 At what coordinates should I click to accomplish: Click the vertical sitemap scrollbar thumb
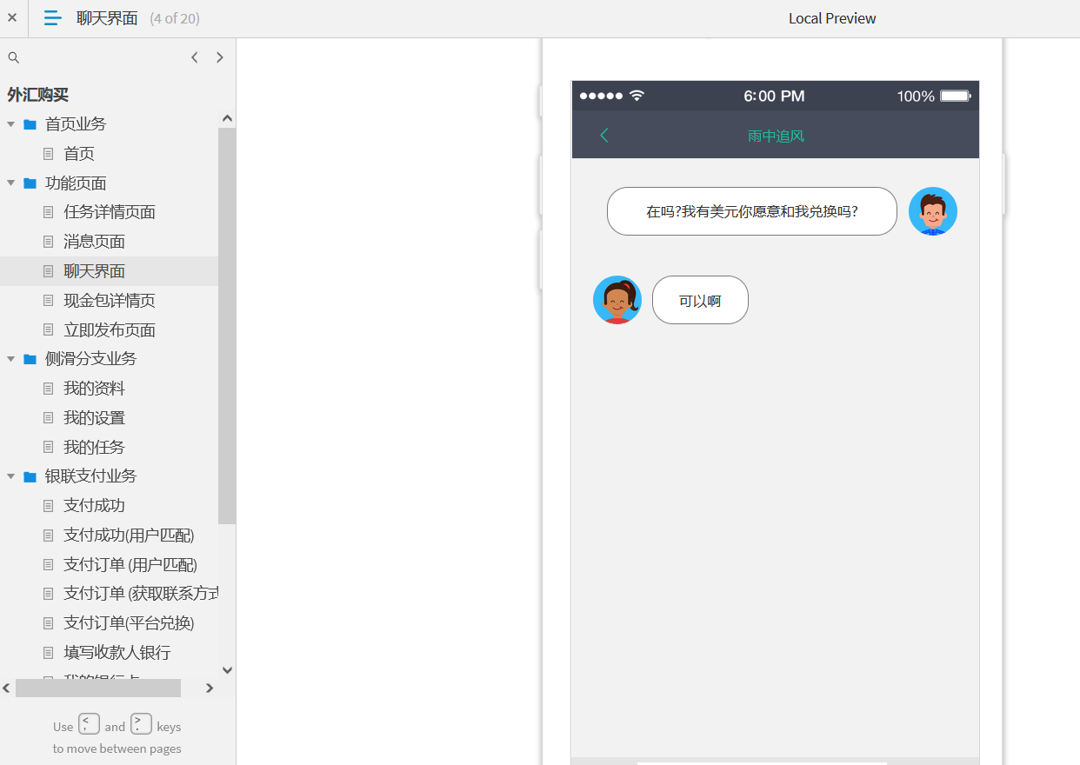[227, 326]
